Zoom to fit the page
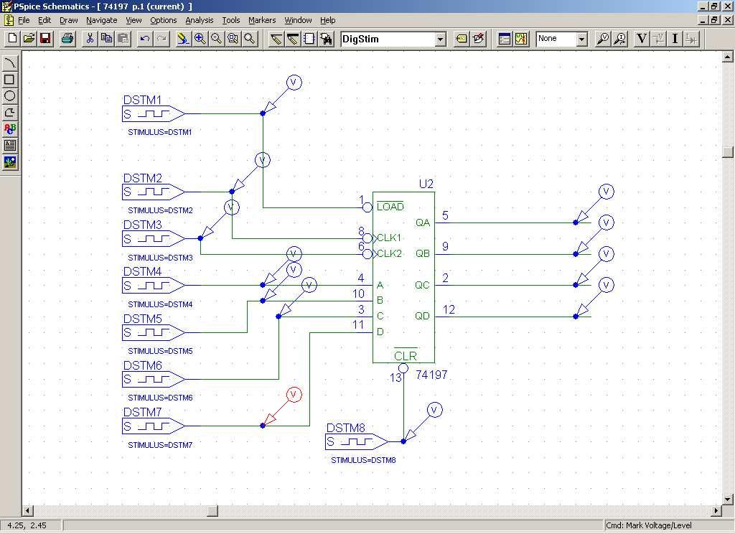 coord(250,39)
